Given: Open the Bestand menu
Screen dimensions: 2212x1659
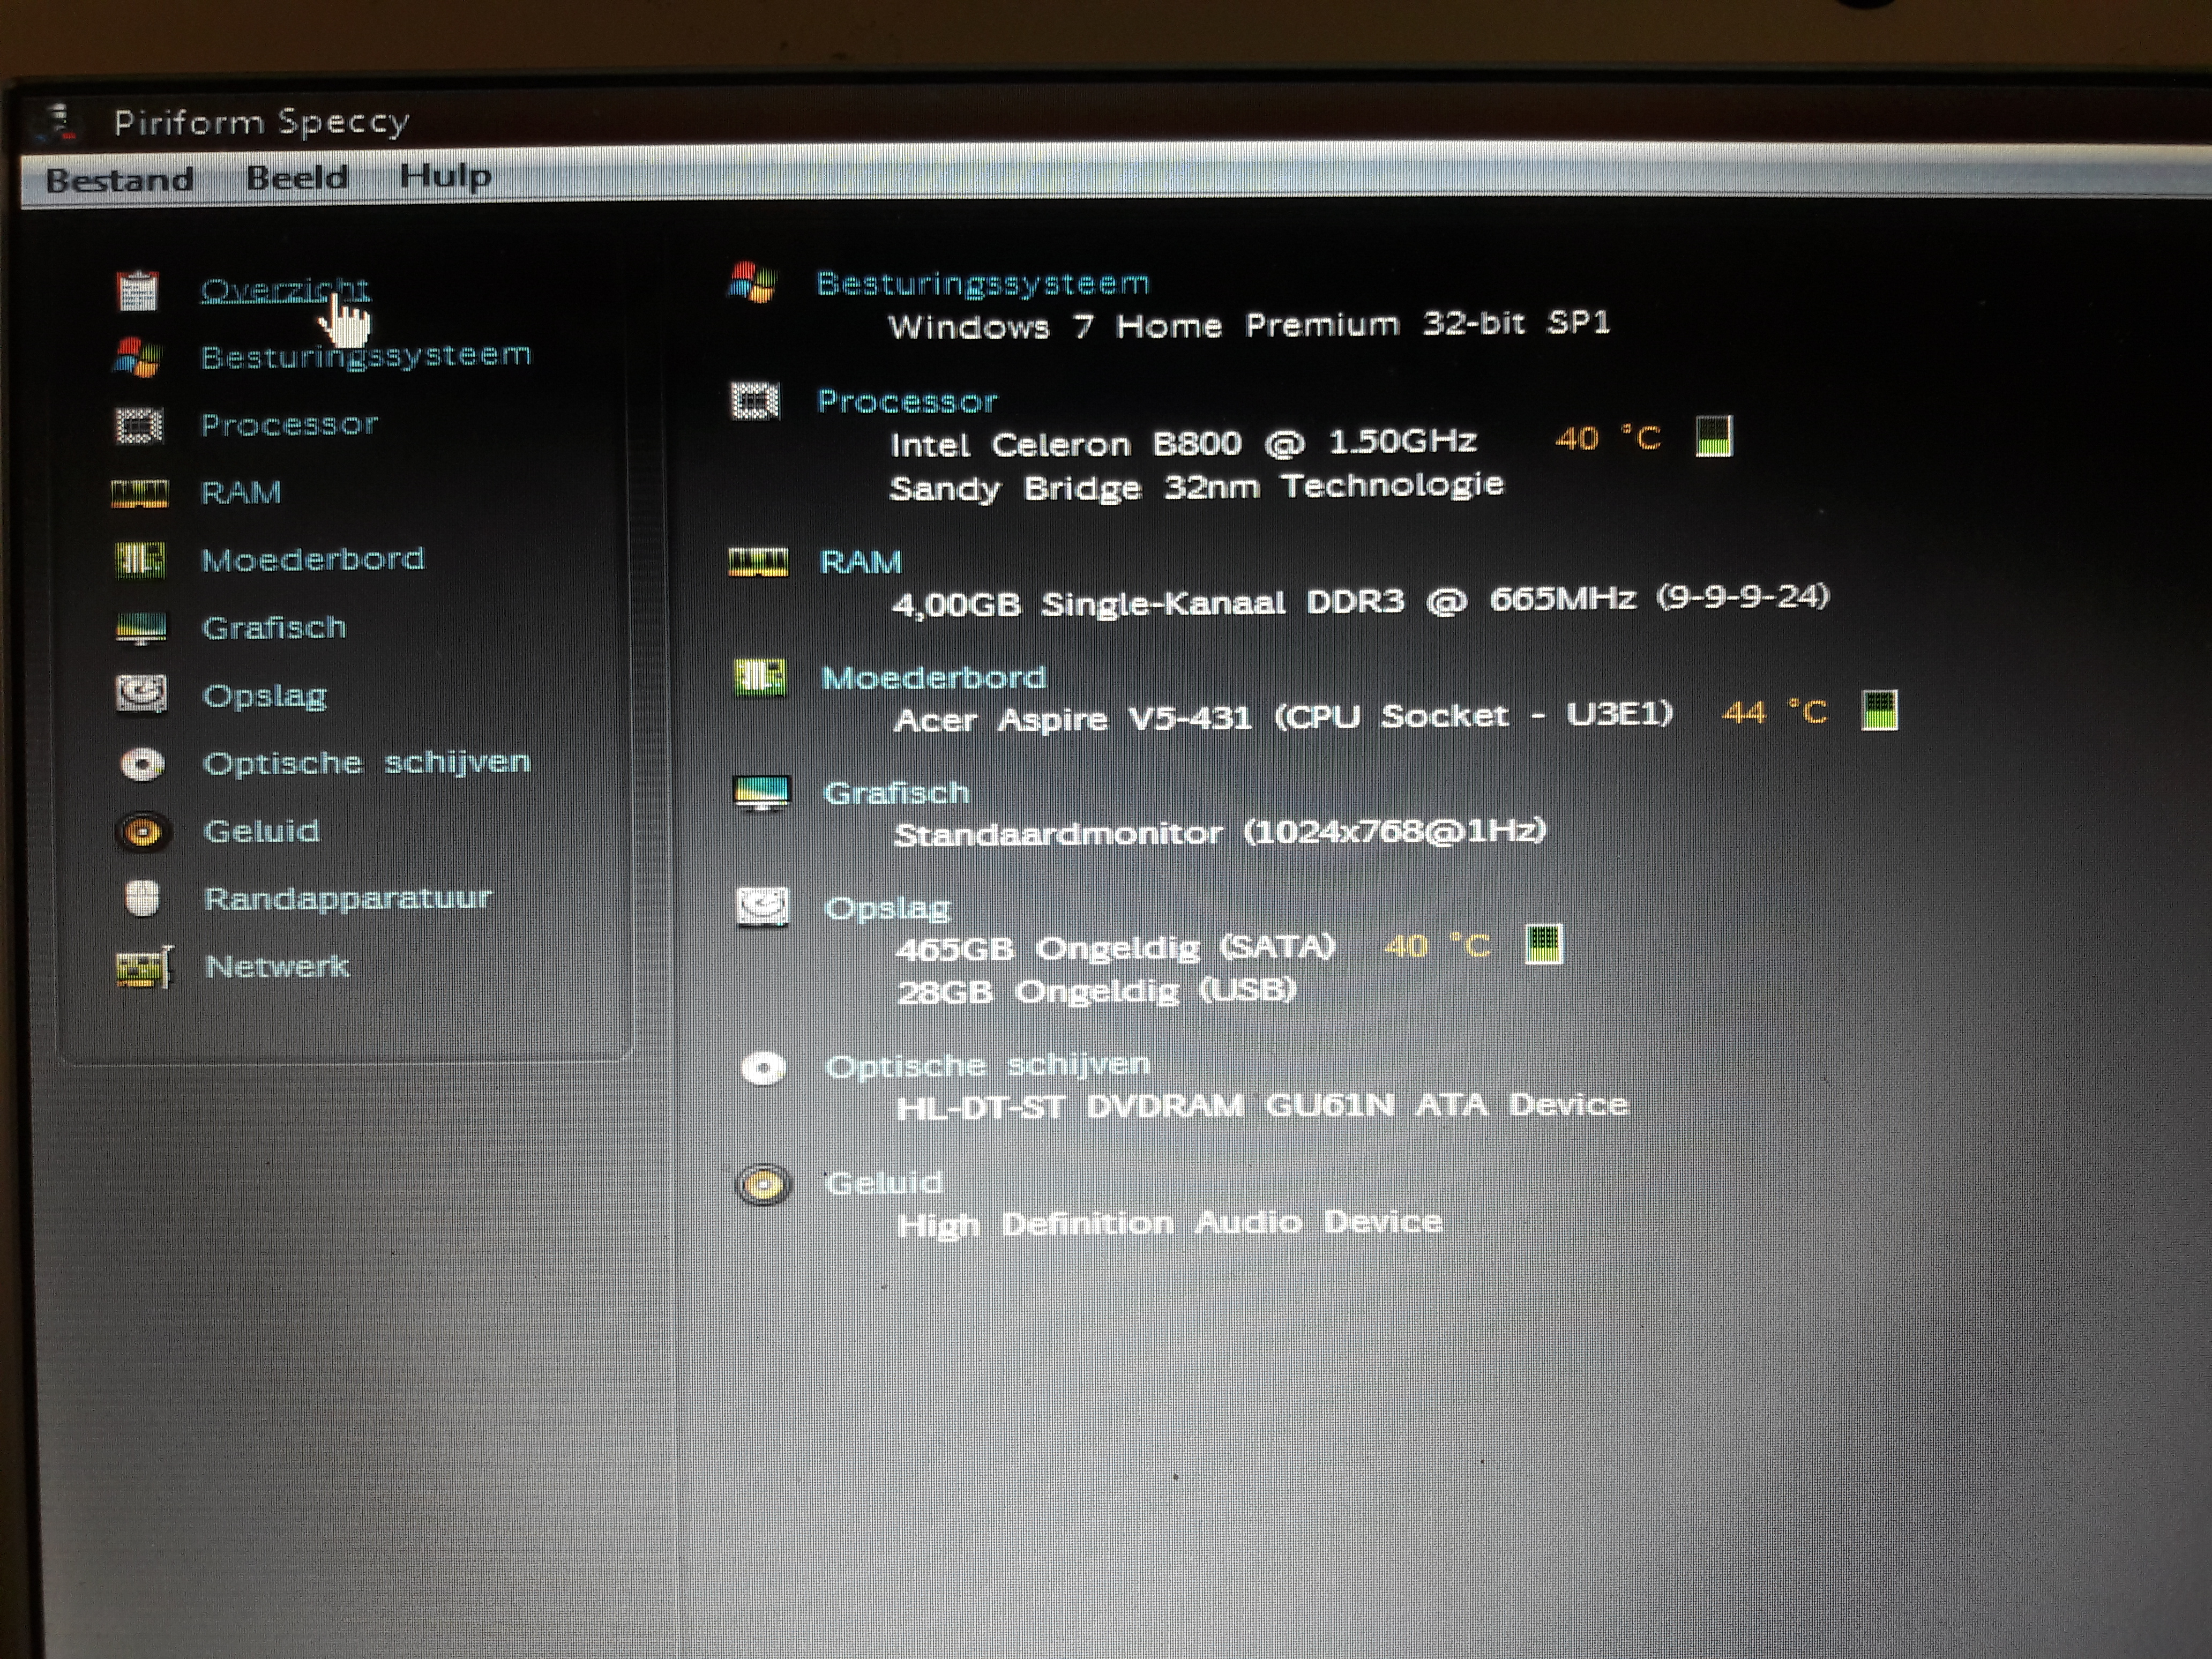Looking at the screenshot, I should pyautogui.click(x=119, y=180).
